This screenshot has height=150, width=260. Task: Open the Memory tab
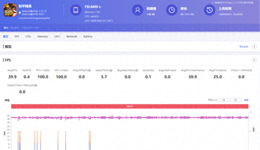click(43, 37)
